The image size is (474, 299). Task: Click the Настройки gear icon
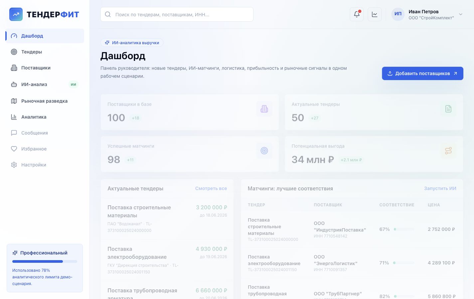coord(14,165)
